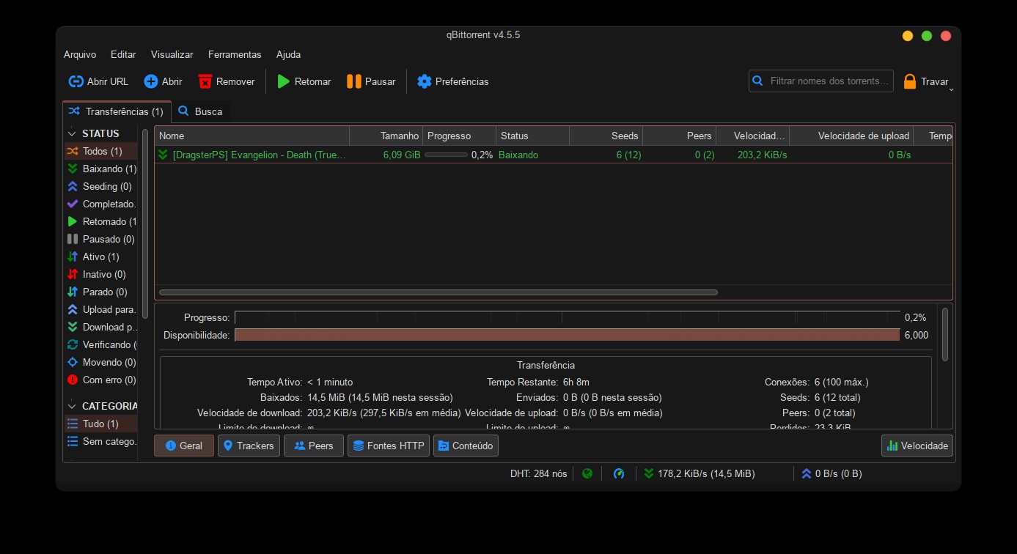Image resolution: width=1017 pixels, height=554 pixels.
Task: Toggle the Velocidade graph button
Action: point(917,446)
